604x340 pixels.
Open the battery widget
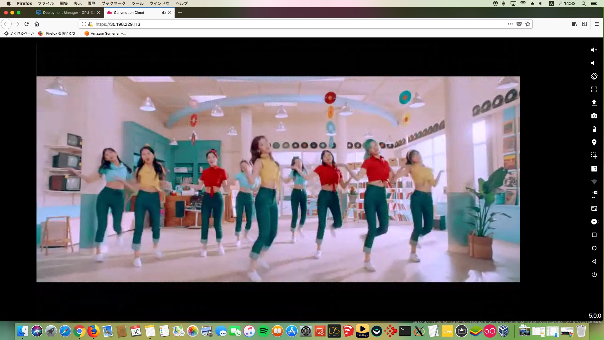point(594,129)
